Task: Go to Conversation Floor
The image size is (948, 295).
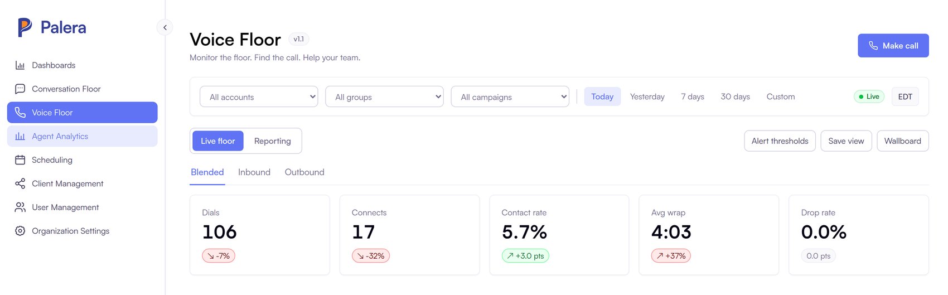Action: (83, 89)
